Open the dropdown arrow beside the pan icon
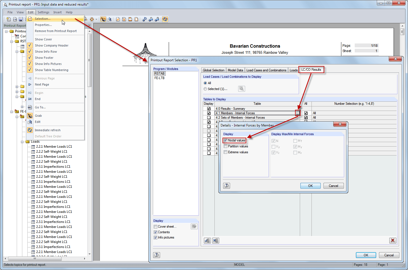 coord(96,19)
